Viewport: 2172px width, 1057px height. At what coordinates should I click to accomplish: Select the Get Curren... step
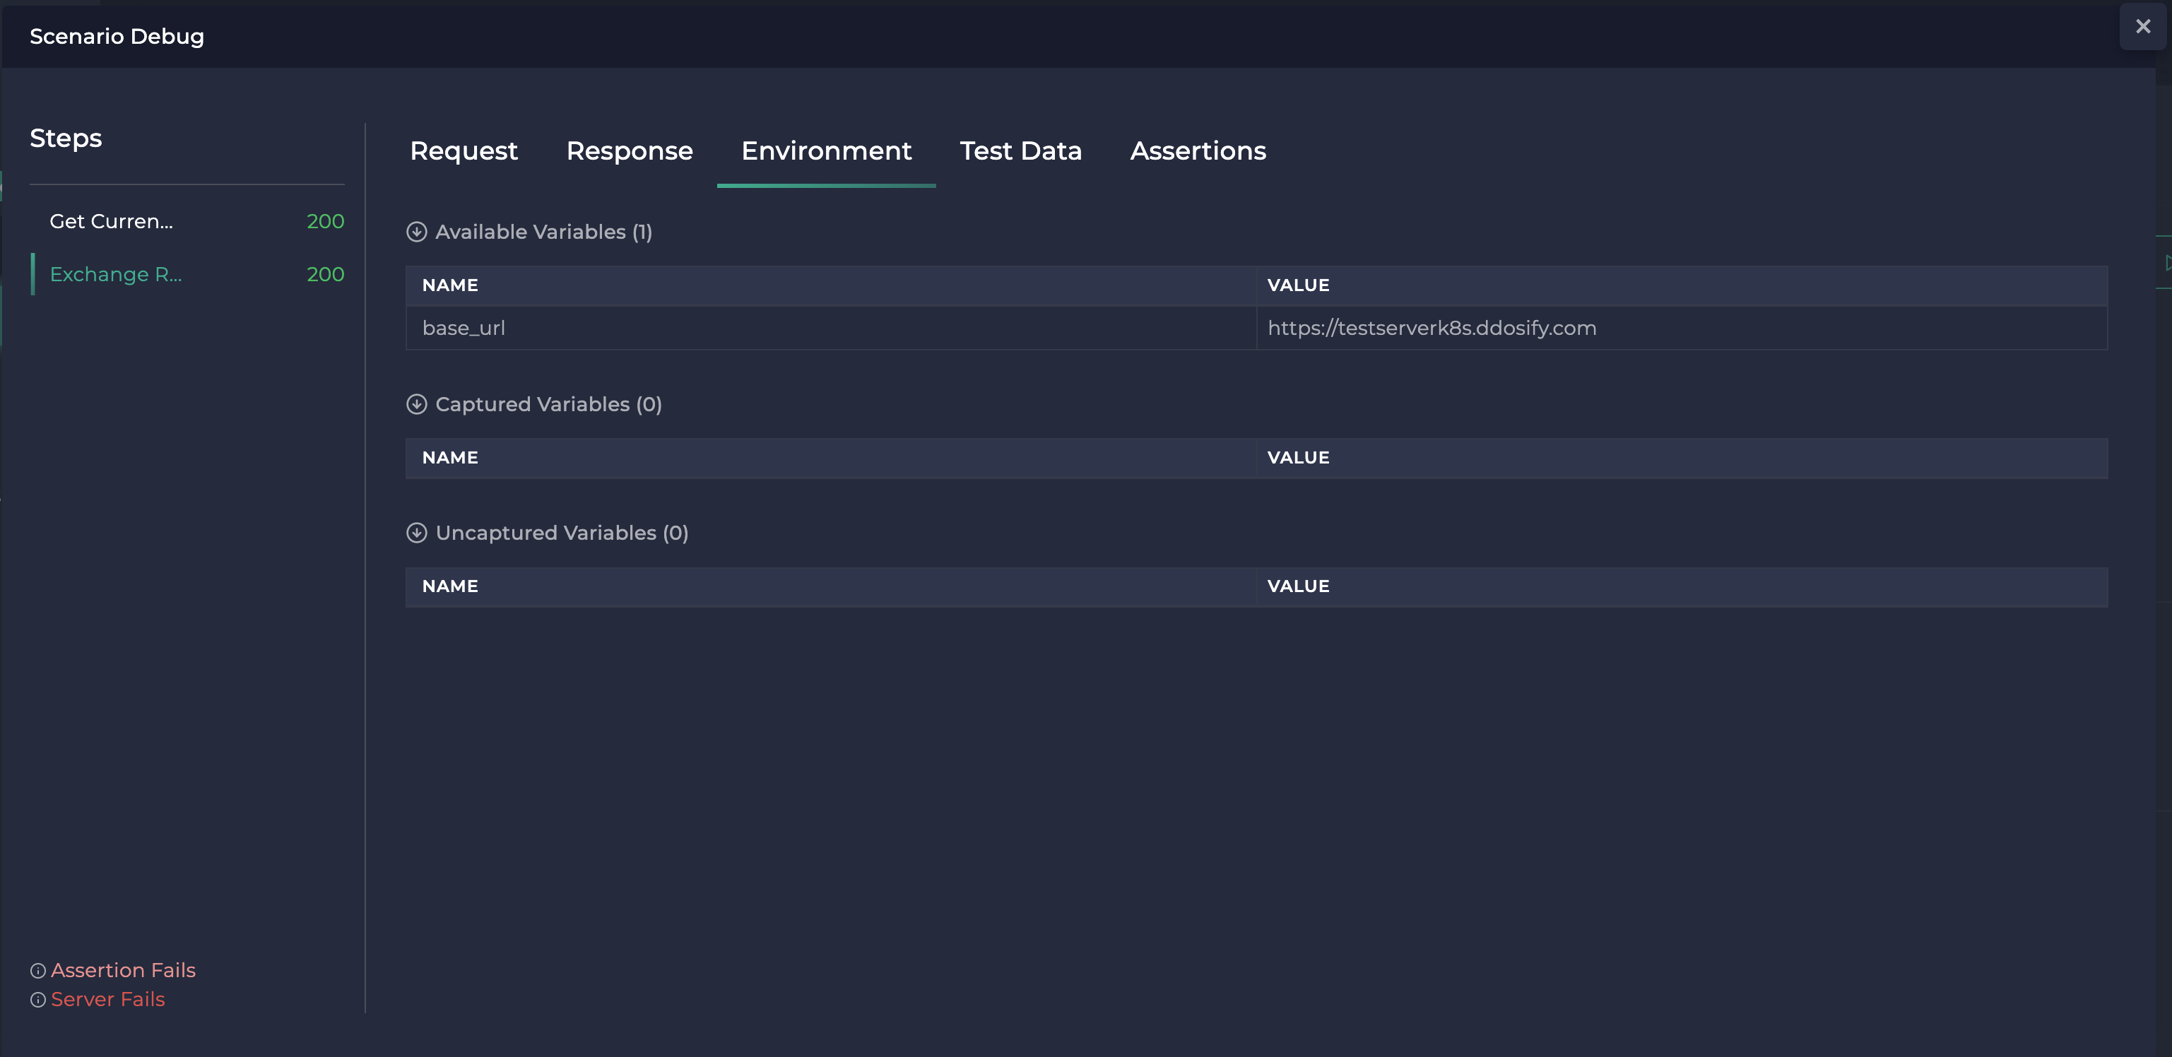coord(112,222)
